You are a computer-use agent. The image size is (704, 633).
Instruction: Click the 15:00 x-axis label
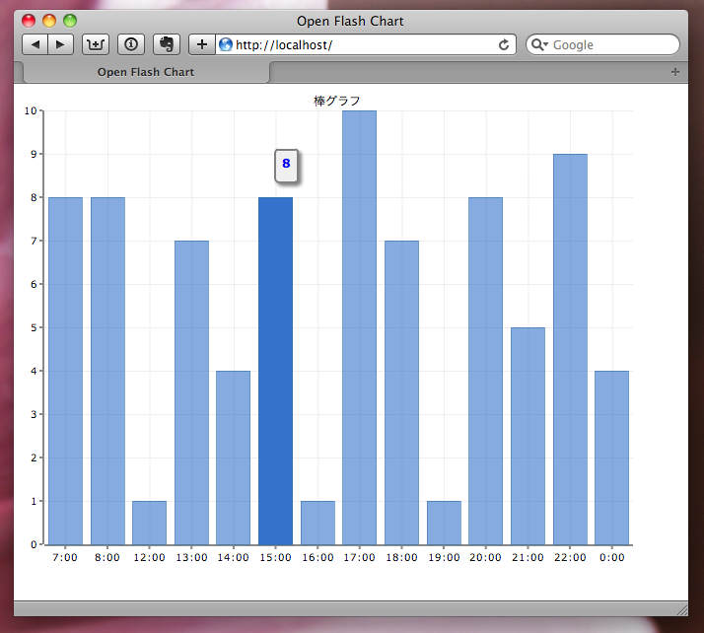[x=276, y=558]
